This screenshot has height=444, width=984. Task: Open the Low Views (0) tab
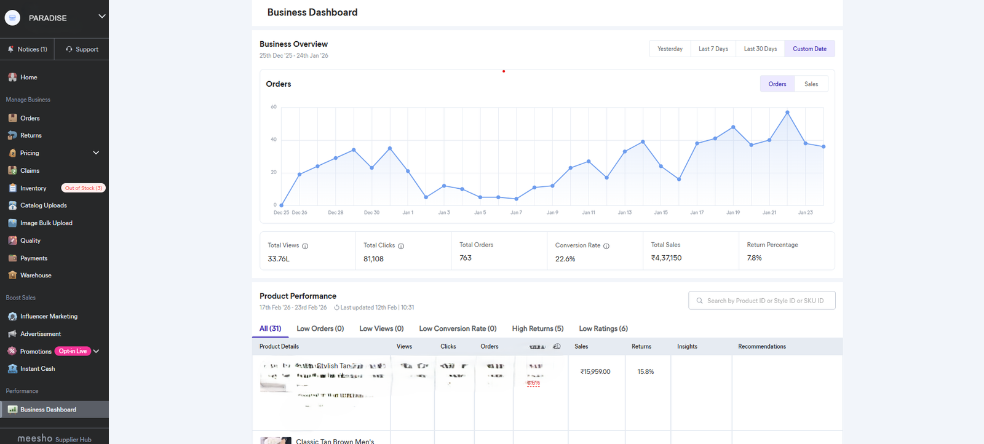(x=381, y=328)
